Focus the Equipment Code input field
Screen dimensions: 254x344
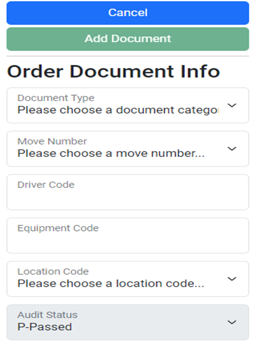(128, 236)
